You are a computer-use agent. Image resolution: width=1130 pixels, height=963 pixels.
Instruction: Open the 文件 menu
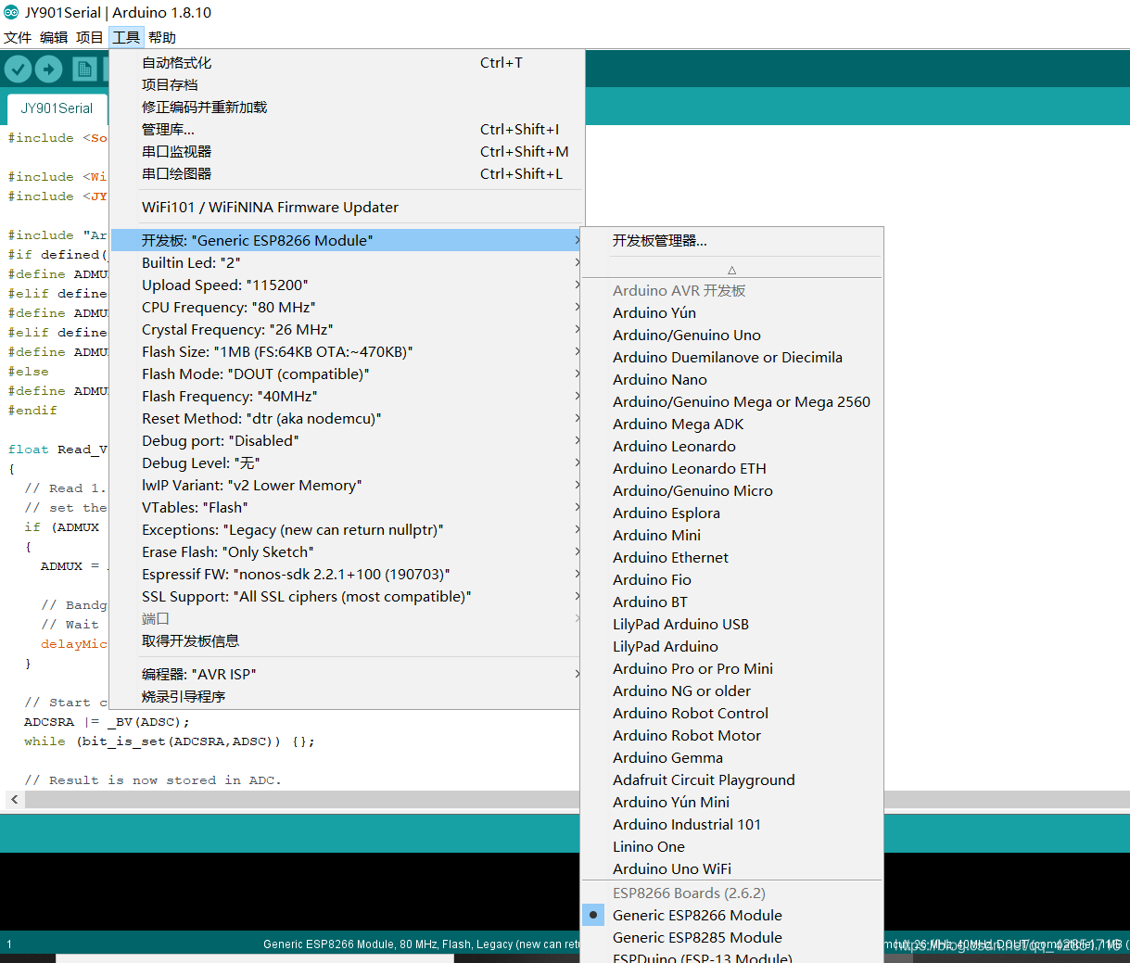(x=18, y=38)
